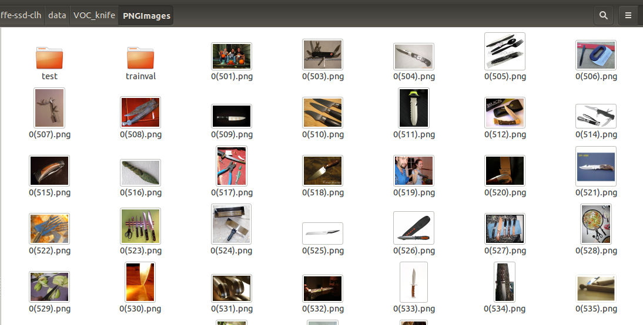The image size is (643, 325).
Task: Select the 0(505).png plastic cutlery thumbnail
Action: (x=505, y=51)
